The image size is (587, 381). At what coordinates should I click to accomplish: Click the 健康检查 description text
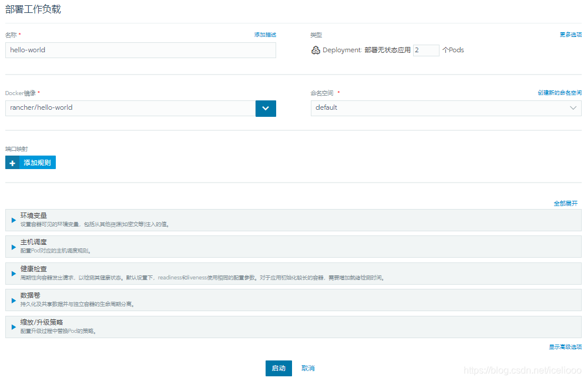pos(203,278)
